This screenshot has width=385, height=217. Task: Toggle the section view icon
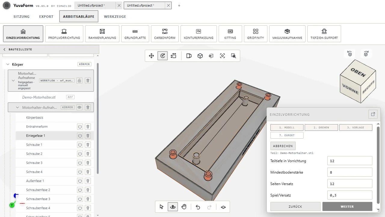[x=189, y=56]
